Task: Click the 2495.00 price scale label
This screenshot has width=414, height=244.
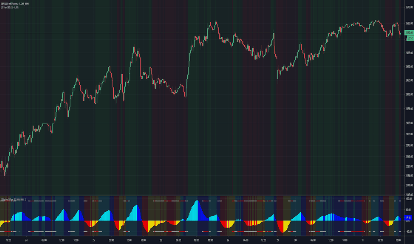Action: click(x=409, y=67)
